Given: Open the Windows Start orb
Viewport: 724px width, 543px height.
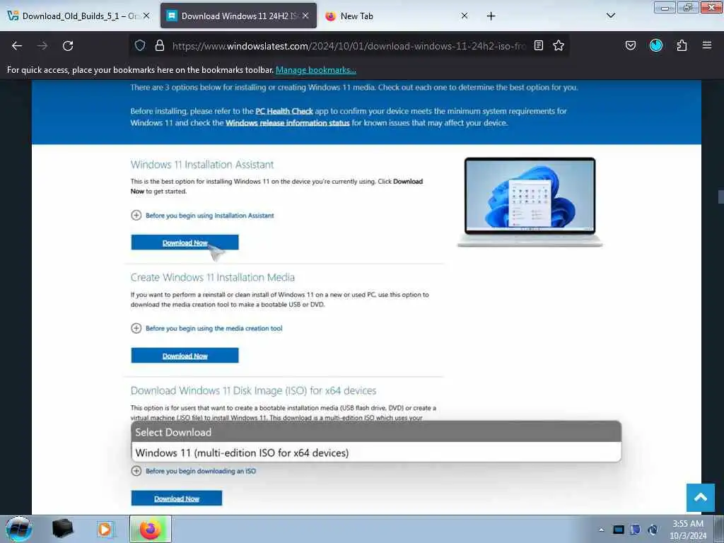Looking at the screenshot, I should [x=19, y=529].
